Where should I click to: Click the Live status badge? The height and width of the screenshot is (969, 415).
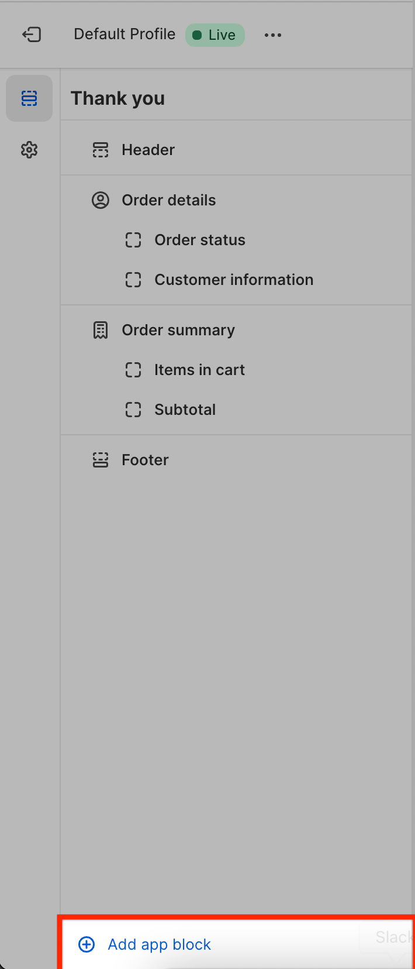coord(215,35)
